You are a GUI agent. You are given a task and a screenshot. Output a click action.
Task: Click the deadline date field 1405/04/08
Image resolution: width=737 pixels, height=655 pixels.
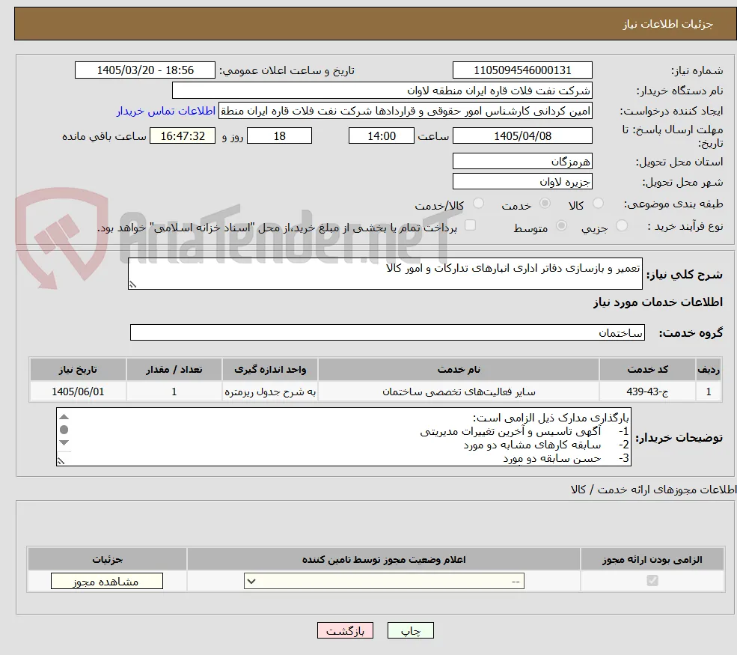click(x=522, y=136)
